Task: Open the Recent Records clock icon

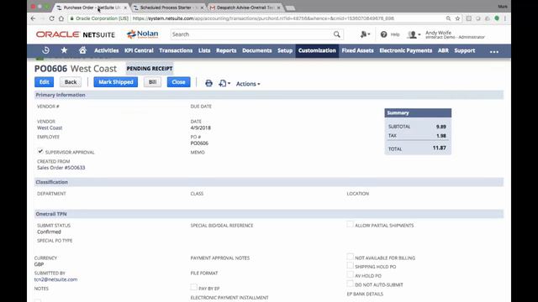Action: pyautogui.click(x=45, y=50)
